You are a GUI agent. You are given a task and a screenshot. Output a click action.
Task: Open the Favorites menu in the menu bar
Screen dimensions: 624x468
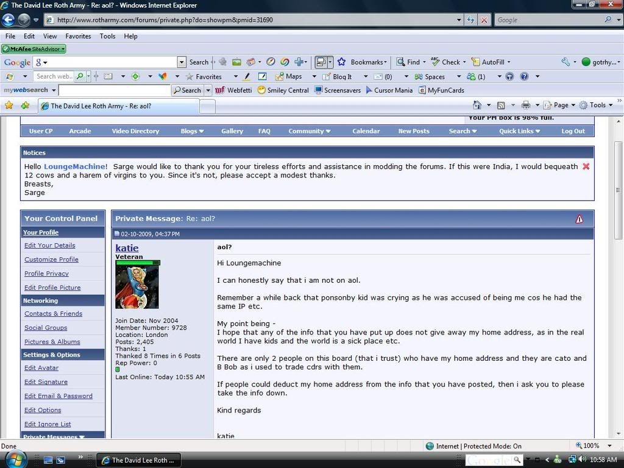[x=78, y=36]
